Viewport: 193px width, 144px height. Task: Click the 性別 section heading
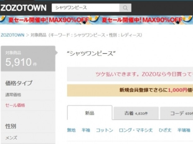click(11, 126)
